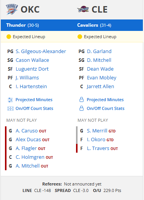The width and height of the screenshot is (144, 200).
Task: Click the OKC Thunder team logo
Action: (12, 9)
